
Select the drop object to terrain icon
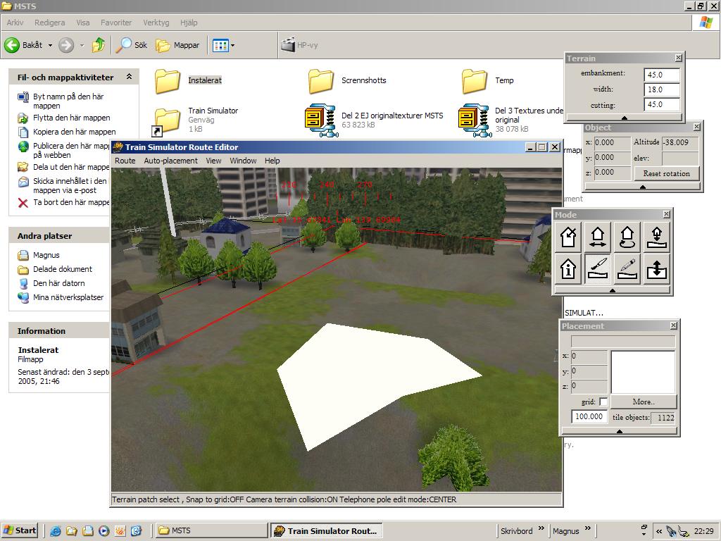pos(657,237)
